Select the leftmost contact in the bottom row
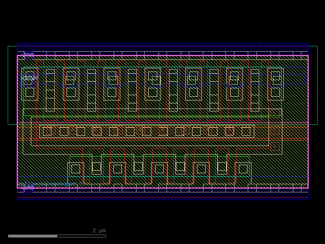 76,169
